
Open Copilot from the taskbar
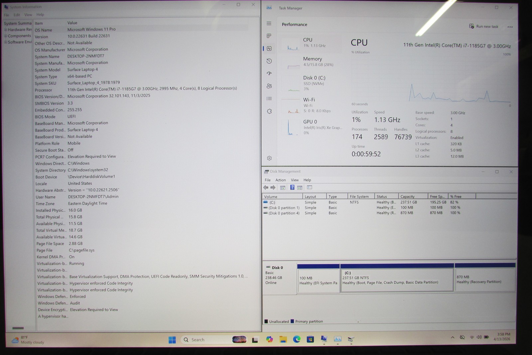tap(269, 339)
